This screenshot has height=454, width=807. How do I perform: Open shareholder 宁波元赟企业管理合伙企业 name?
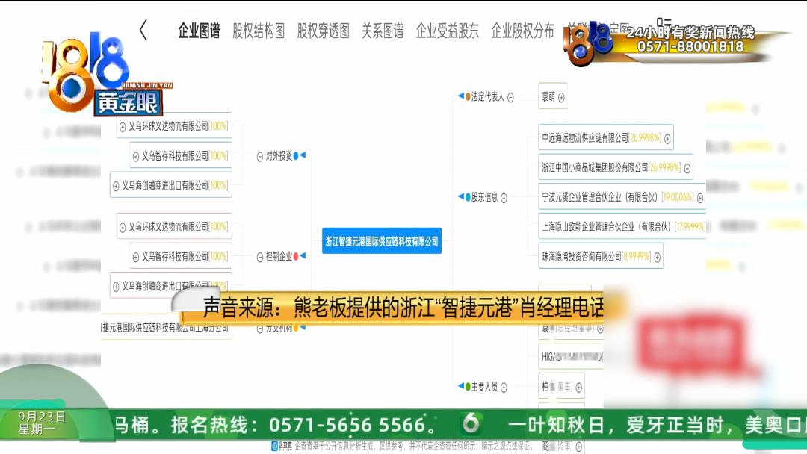coord(599,197)
